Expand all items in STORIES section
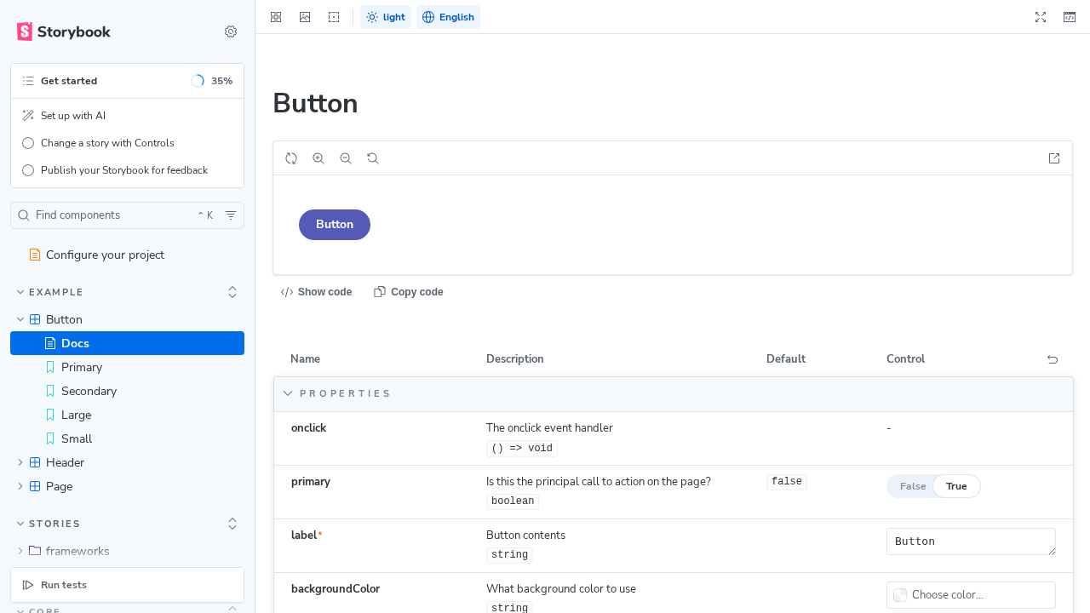This screenshot has height=613, width=1090. [x=232, y=524]
